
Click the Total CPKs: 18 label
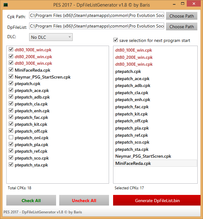click(19, 188)
